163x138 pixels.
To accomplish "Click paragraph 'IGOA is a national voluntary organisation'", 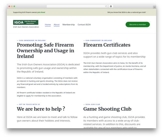I will tap(47, 83).
